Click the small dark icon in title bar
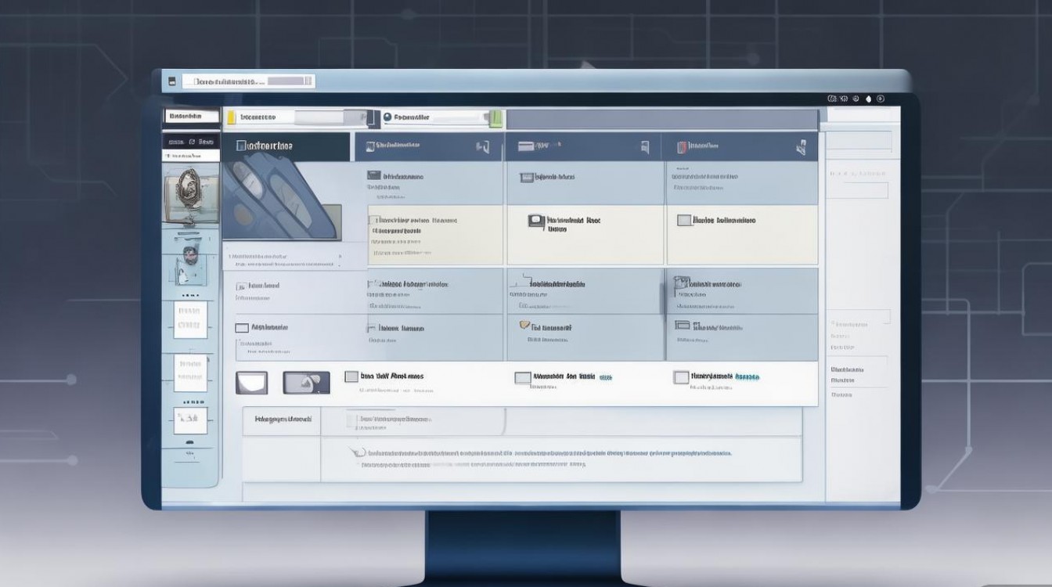The image size is (1052, 587). tap(169, 81)
